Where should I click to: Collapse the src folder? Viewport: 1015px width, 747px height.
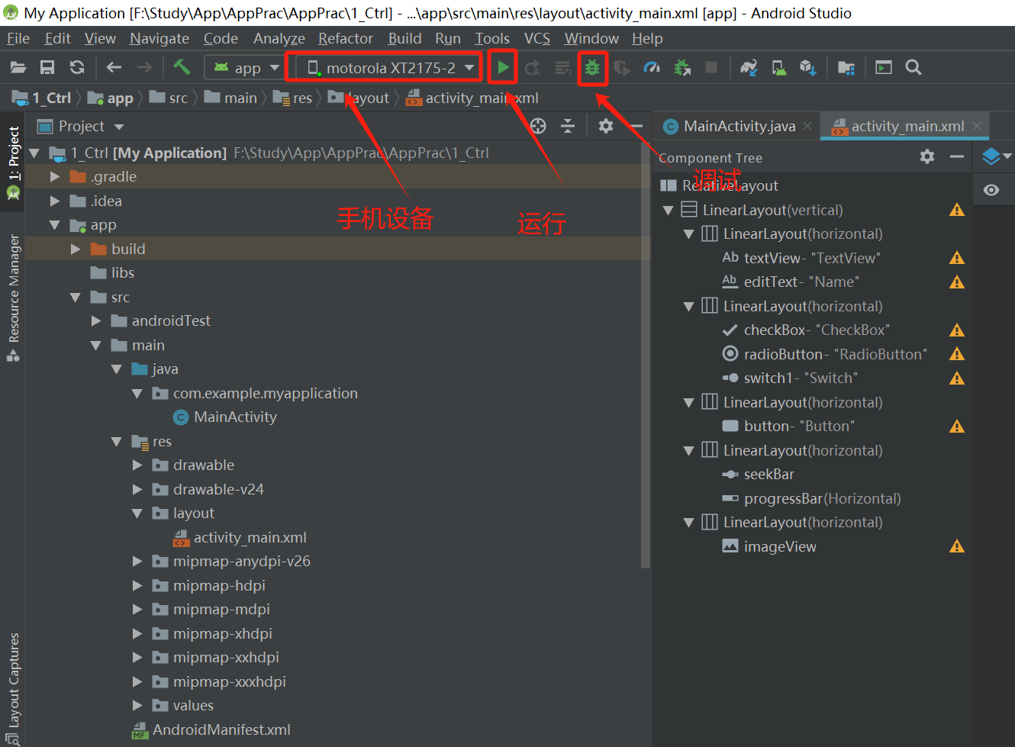[76, 298]
